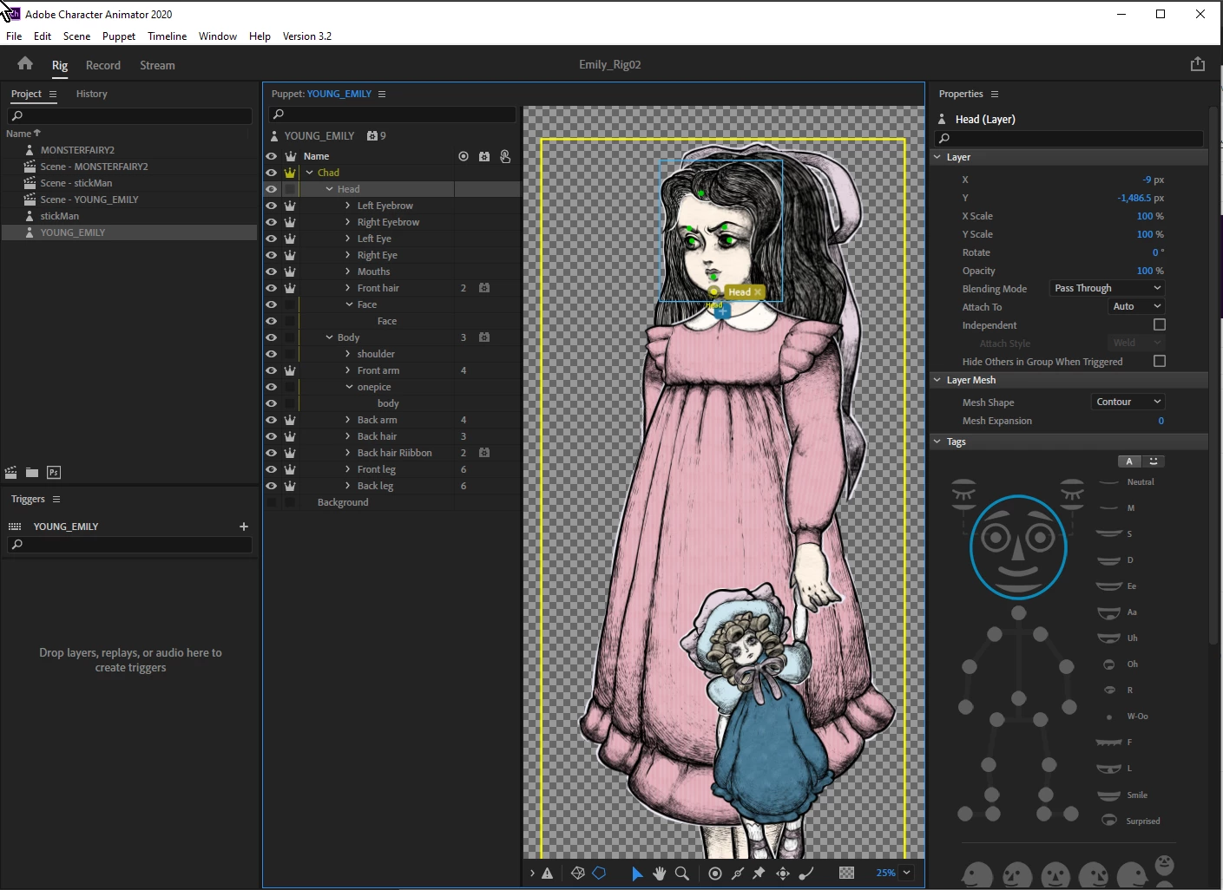Image resolution: width=1223 pixels, height=890 pixels.
Task: Toggle the blue layer outline polygon icon
Action: tap(599, 874)
